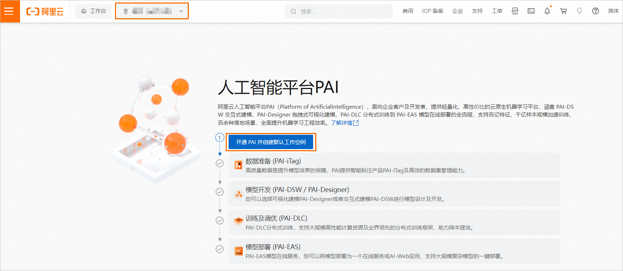This screenshot has width=623, height=271.
Task: Open the 了解详情 link
Action: click(x=344, y=123)
